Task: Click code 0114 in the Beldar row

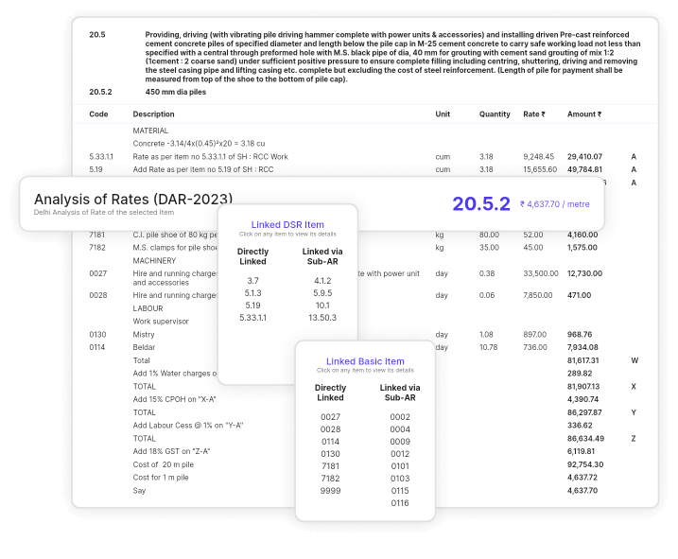Action: [97, 347]
